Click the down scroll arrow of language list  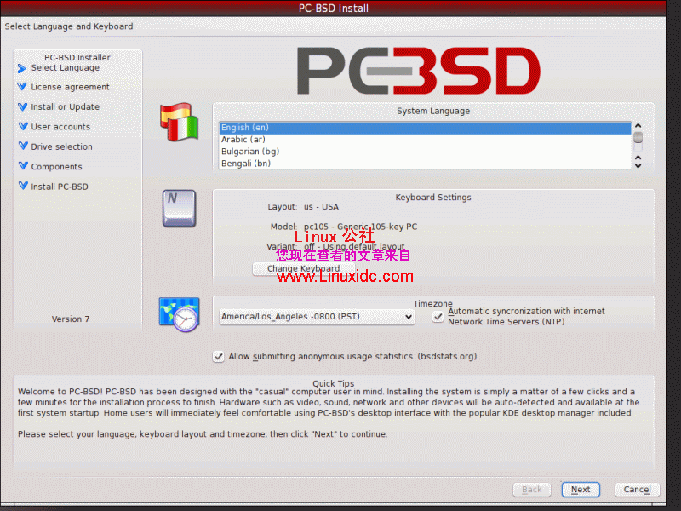tap(638, 164)
